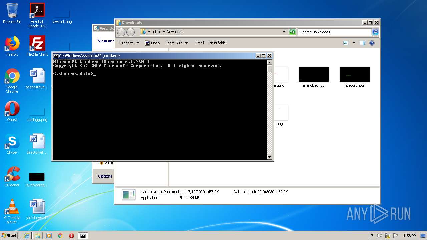Image resolution: width=427 pixels, height=240 pixels.
Task: Click Forward button in Downloads window
Action: [x=130, y=32]
